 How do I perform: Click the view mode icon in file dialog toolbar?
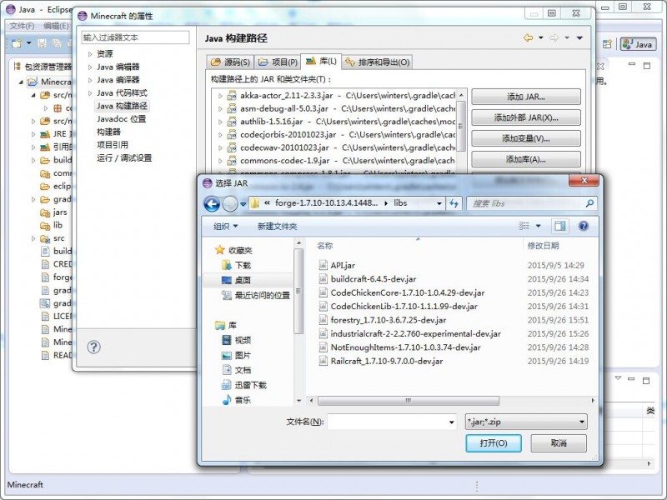click(x=524, y=226)
